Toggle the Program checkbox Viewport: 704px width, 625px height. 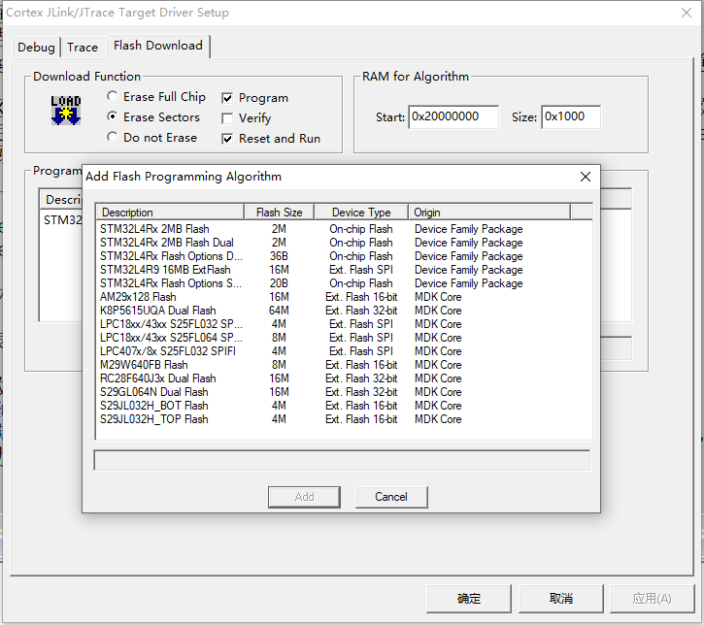coord(255,98)
